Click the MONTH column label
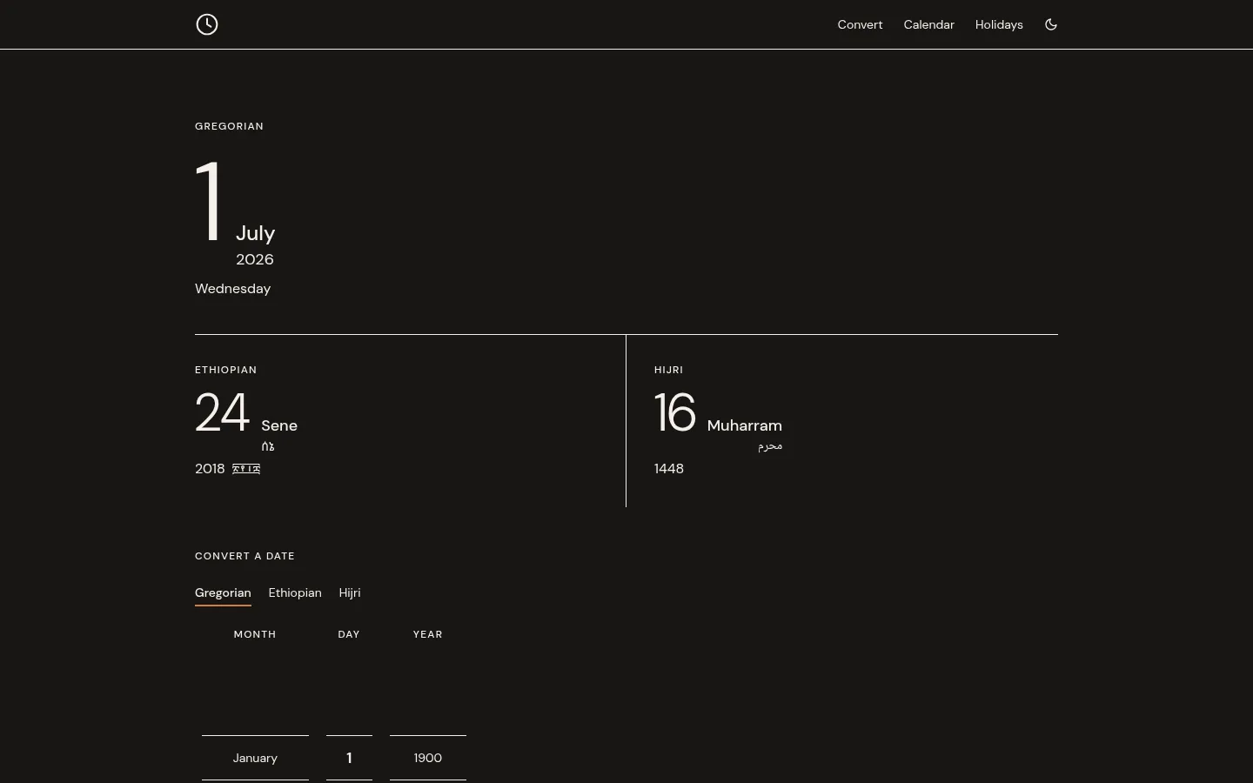 (255, 634)
